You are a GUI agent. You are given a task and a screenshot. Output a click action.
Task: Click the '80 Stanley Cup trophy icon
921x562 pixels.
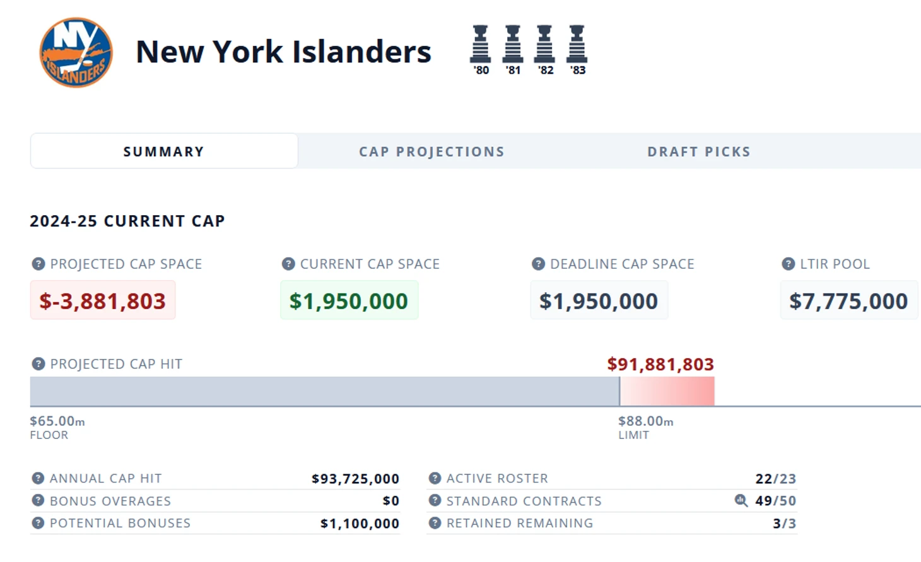481,44
